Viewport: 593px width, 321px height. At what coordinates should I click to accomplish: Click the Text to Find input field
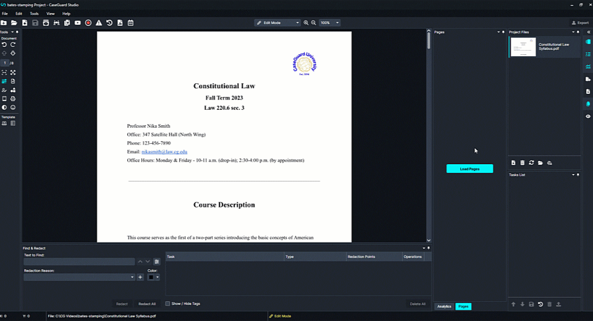[79, 262]
